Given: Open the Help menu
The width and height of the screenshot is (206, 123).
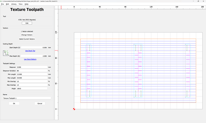Looking at the screenshot, I should click(27, 4).
